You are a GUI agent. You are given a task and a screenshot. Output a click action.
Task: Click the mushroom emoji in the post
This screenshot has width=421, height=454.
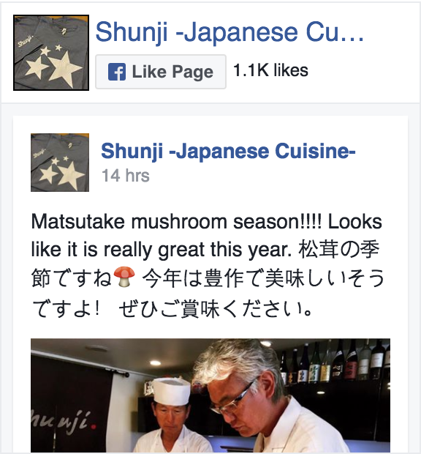coord(124,277)
